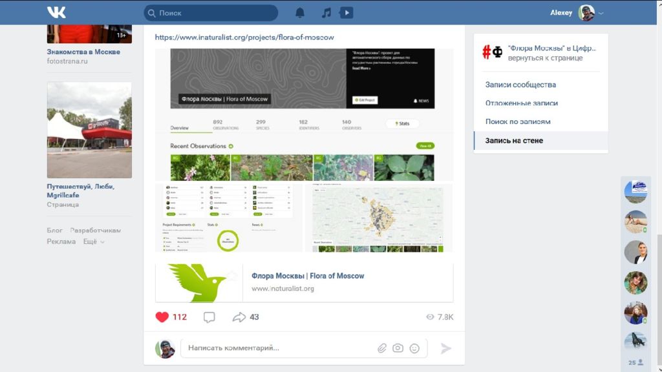The width and height of the screenshot is (662, 372).
Task: Open the music note icon
Action: tap(326, 13)
